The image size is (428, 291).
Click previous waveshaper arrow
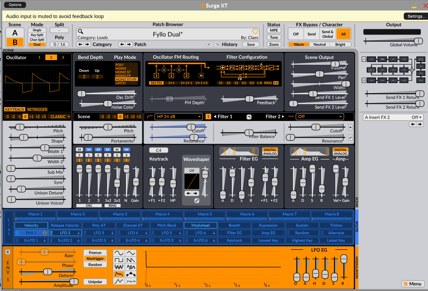(x=188, y=193)
